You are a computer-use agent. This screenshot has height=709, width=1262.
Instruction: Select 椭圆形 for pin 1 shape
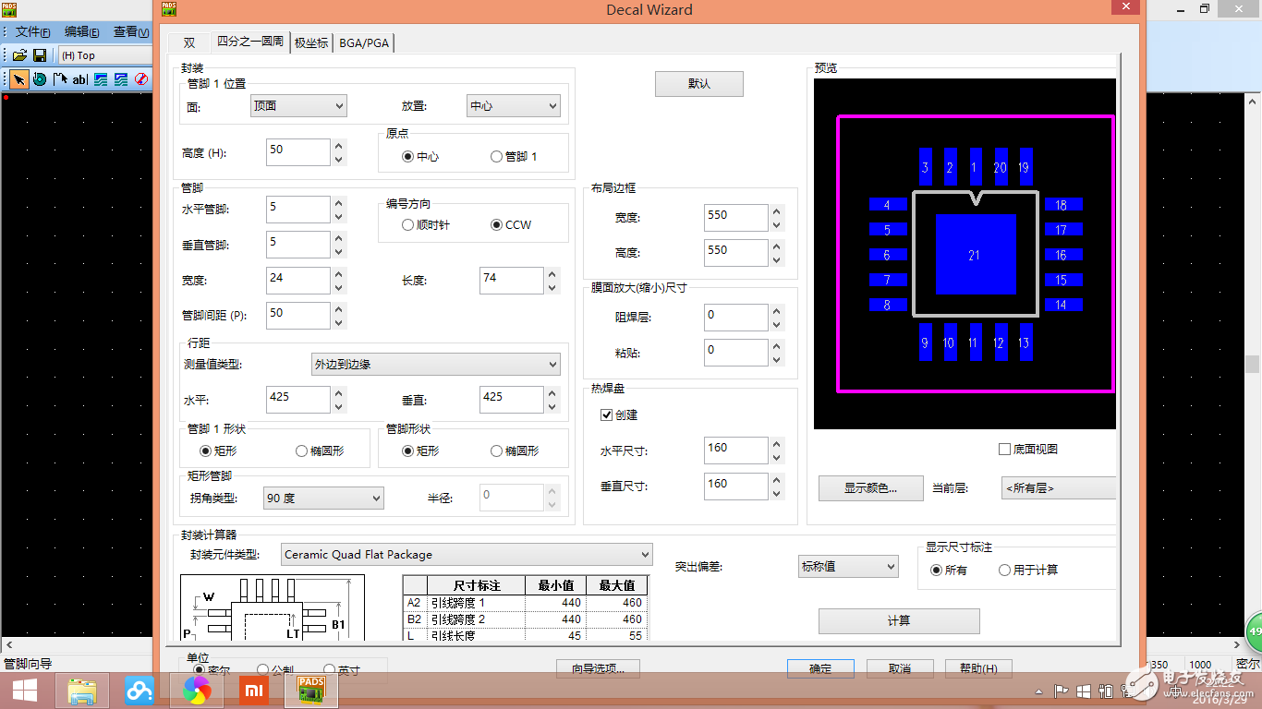click(x=320, y=451)
